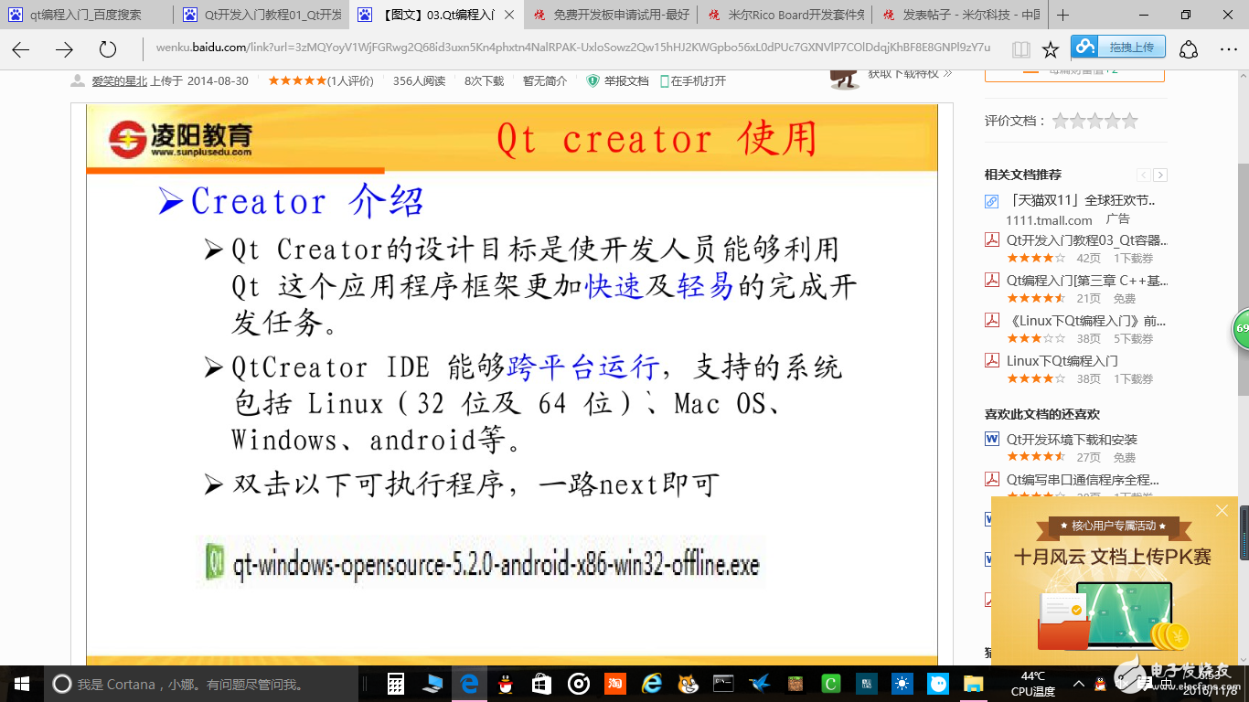Open 《Linux下Qt编程入门》 document link
The width and height of the screenshot is (1249, 702).
(1086, 321)
